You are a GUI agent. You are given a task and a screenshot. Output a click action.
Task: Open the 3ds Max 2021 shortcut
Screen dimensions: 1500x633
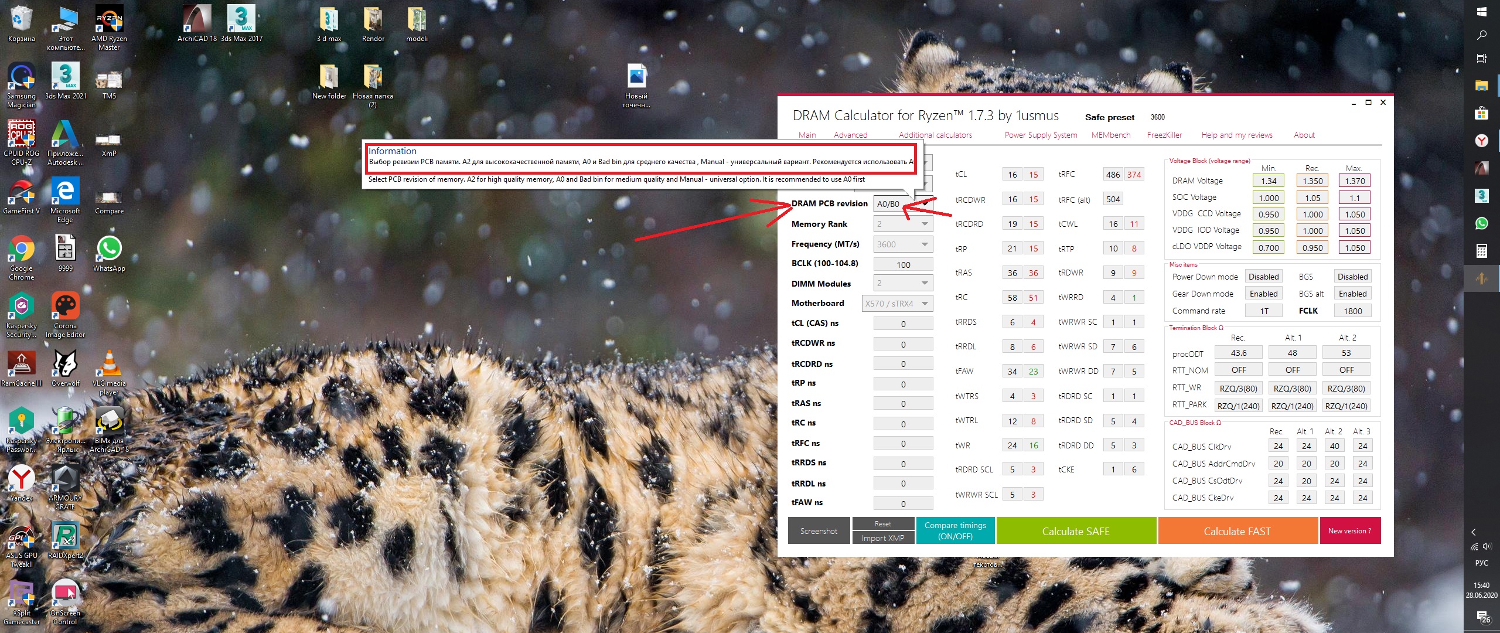65,77
